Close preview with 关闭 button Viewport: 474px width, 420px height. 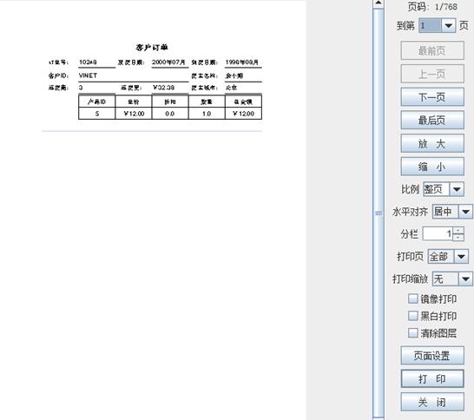click(432, 402)
